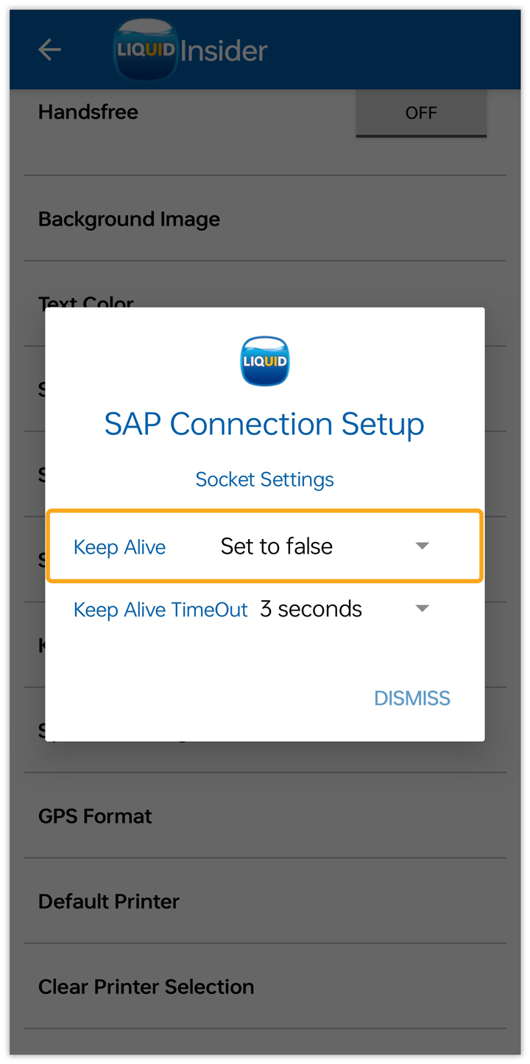This screenshot has height=1064, width=530.
Task: Click the Keep Alive label
Action: click(x=119, y=547)
